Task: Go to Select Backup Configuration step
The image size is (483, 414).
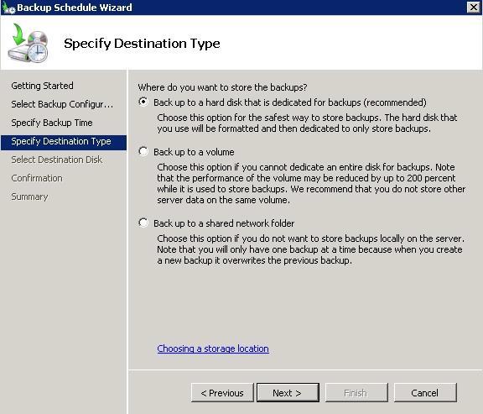Action: tap(62, 104)
